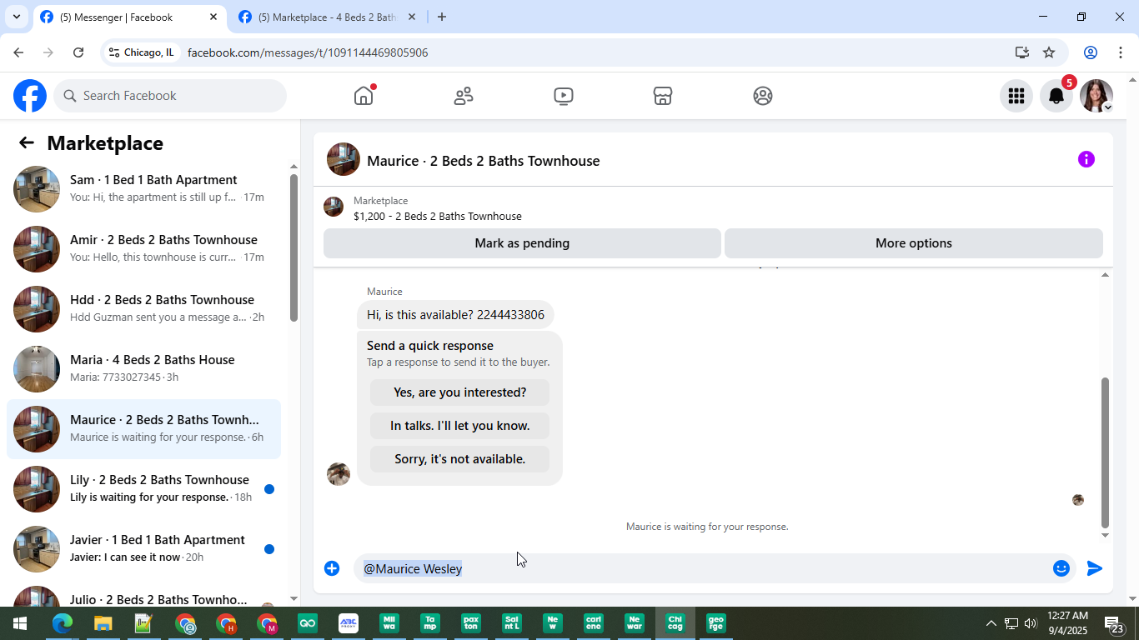Click the browser address bar URL
This screenshot has width=1139, height=640.
pos(308,52)
